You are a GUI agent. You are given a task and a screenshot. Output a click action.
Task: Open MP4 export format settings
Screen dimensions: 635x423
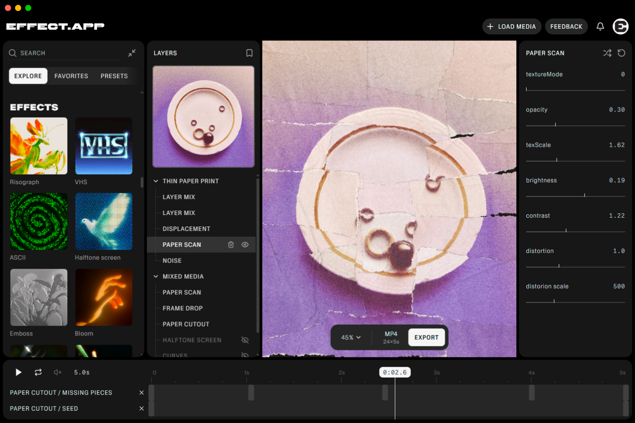click(391, 338)
